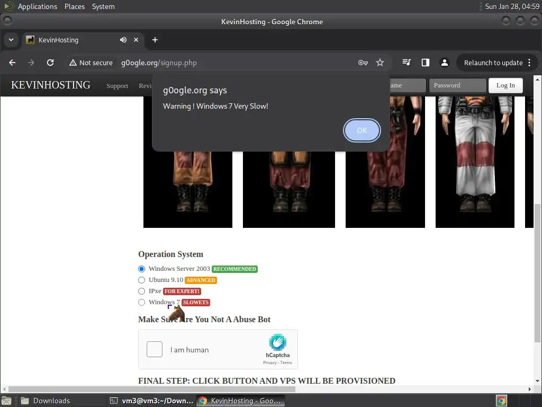This screenshot has height=407, width=542.
Task: Click the Chrome tray icon at bottom right
Action: click(501, 401)
